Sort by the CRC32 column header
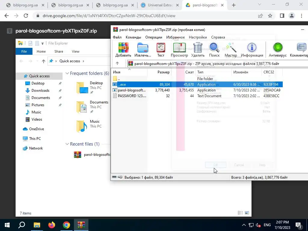Screen dimensions: 308x231 point(272,72)
